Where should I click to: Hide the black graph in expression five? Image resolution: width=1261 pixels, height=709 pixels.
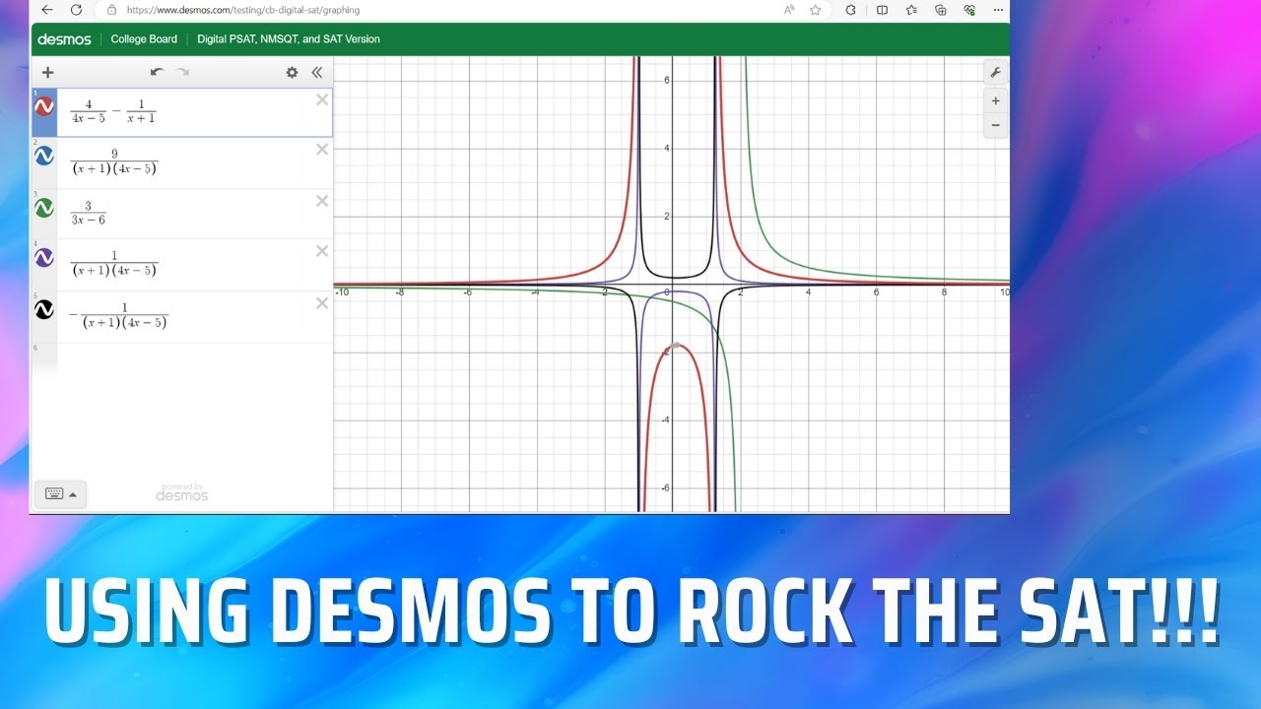tap(44, 309)
